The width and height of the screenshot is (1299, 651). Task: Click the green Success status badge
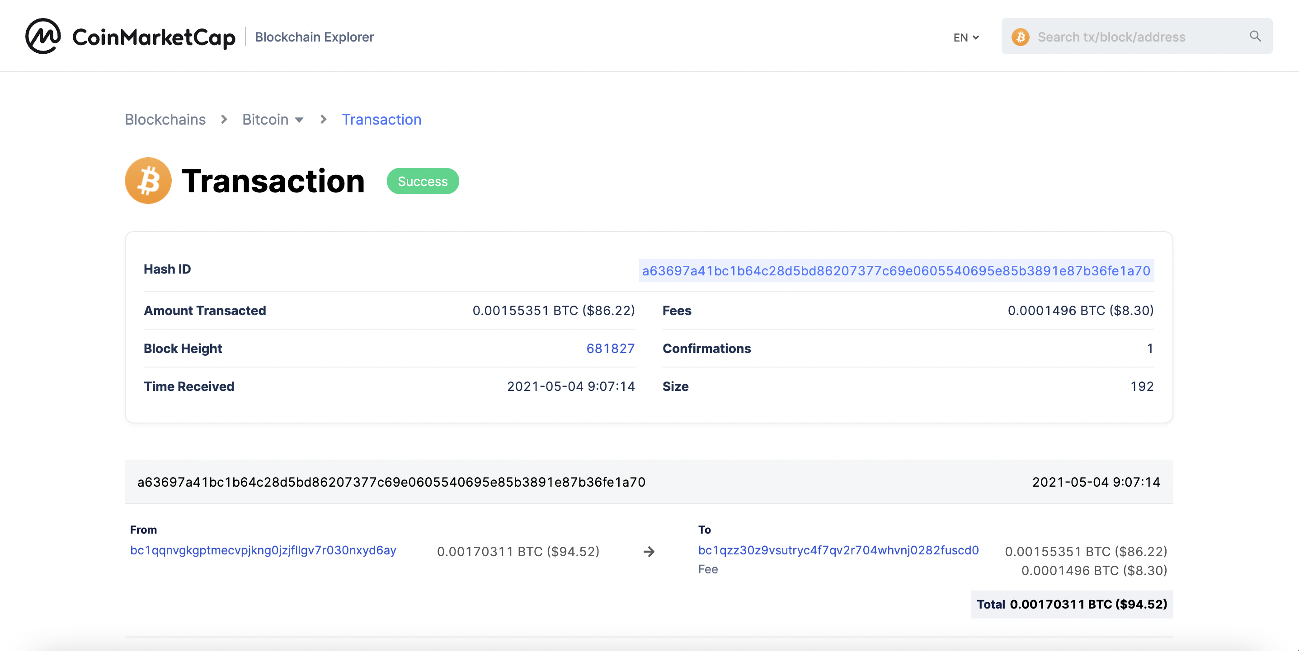tap(423, 181)
